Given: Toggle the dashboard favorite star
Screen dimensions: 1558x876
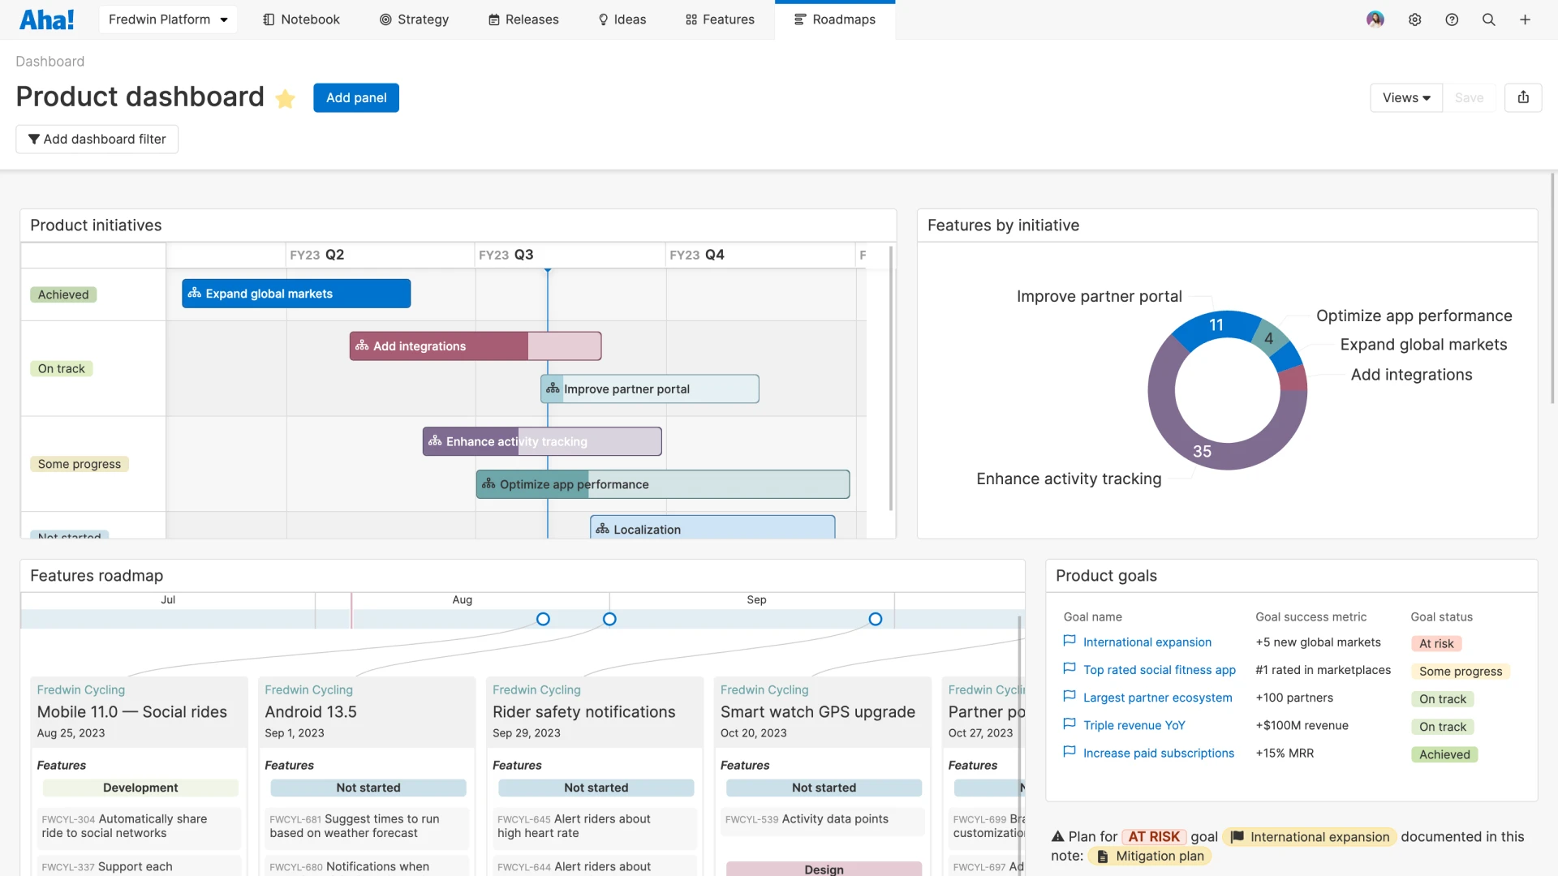Looking at the screenshot, I should (x=285, y=97).
